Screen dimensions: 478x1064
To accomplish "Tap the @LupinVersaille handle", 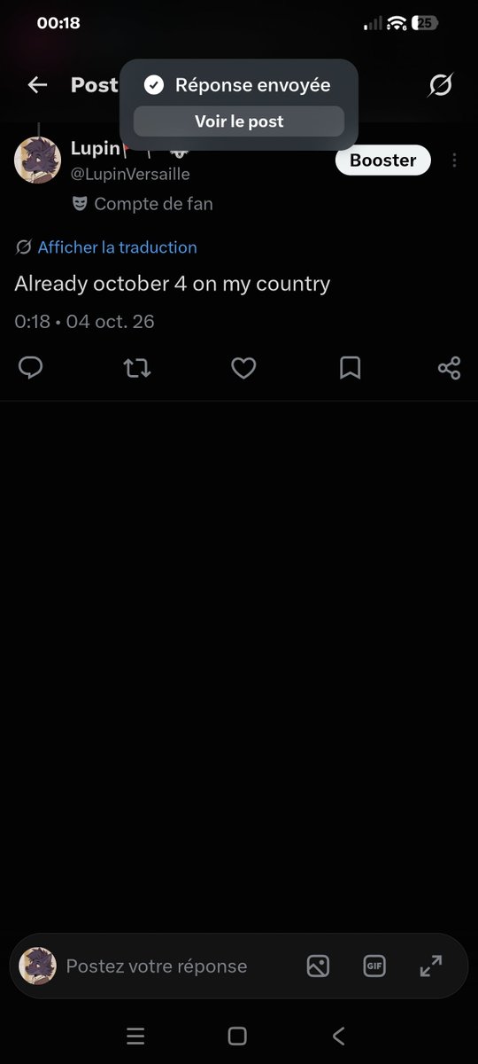I will 130,175.
